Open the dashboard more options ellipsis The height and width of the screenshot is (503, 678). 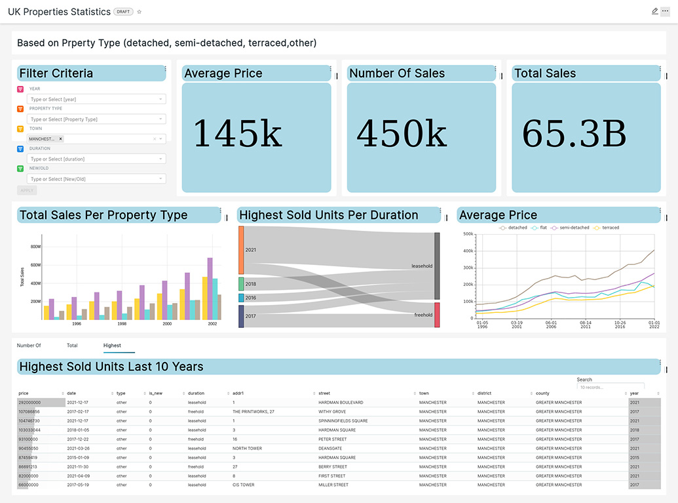665,11
